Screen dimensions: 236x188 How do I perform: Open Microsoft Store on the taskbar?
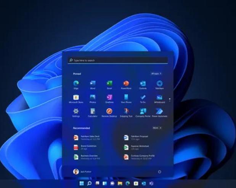136,183
